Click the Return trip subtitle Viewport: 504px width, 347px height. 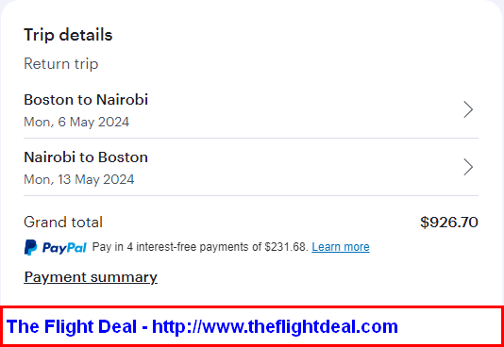pos(61,63)
